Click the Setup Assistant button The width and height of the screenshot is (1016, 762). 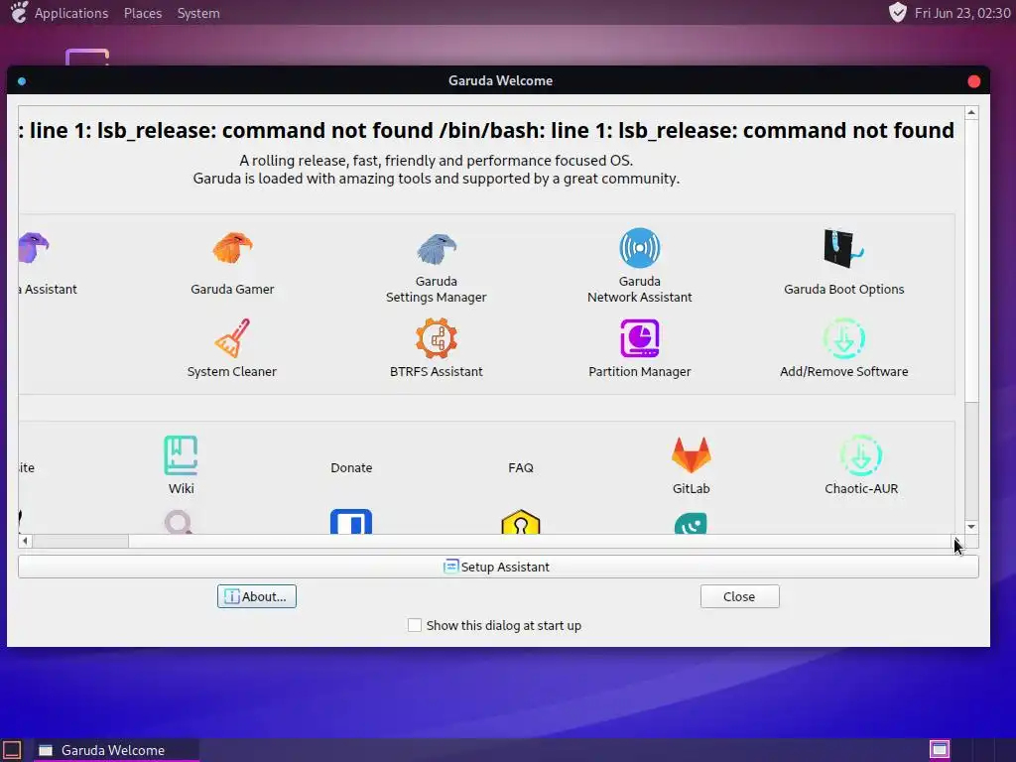tap(498, 567)
